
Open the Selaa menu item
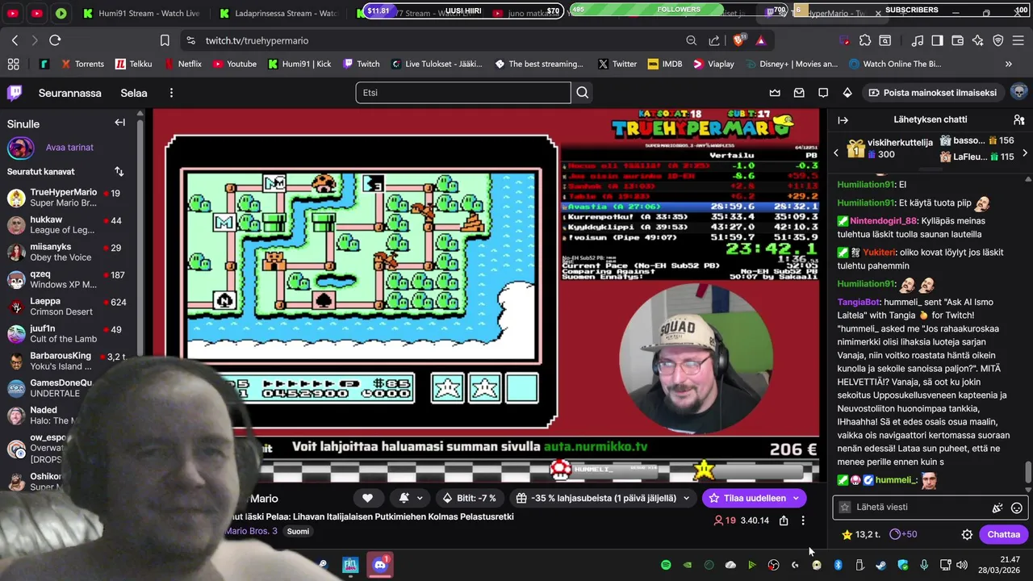(134, 93)
